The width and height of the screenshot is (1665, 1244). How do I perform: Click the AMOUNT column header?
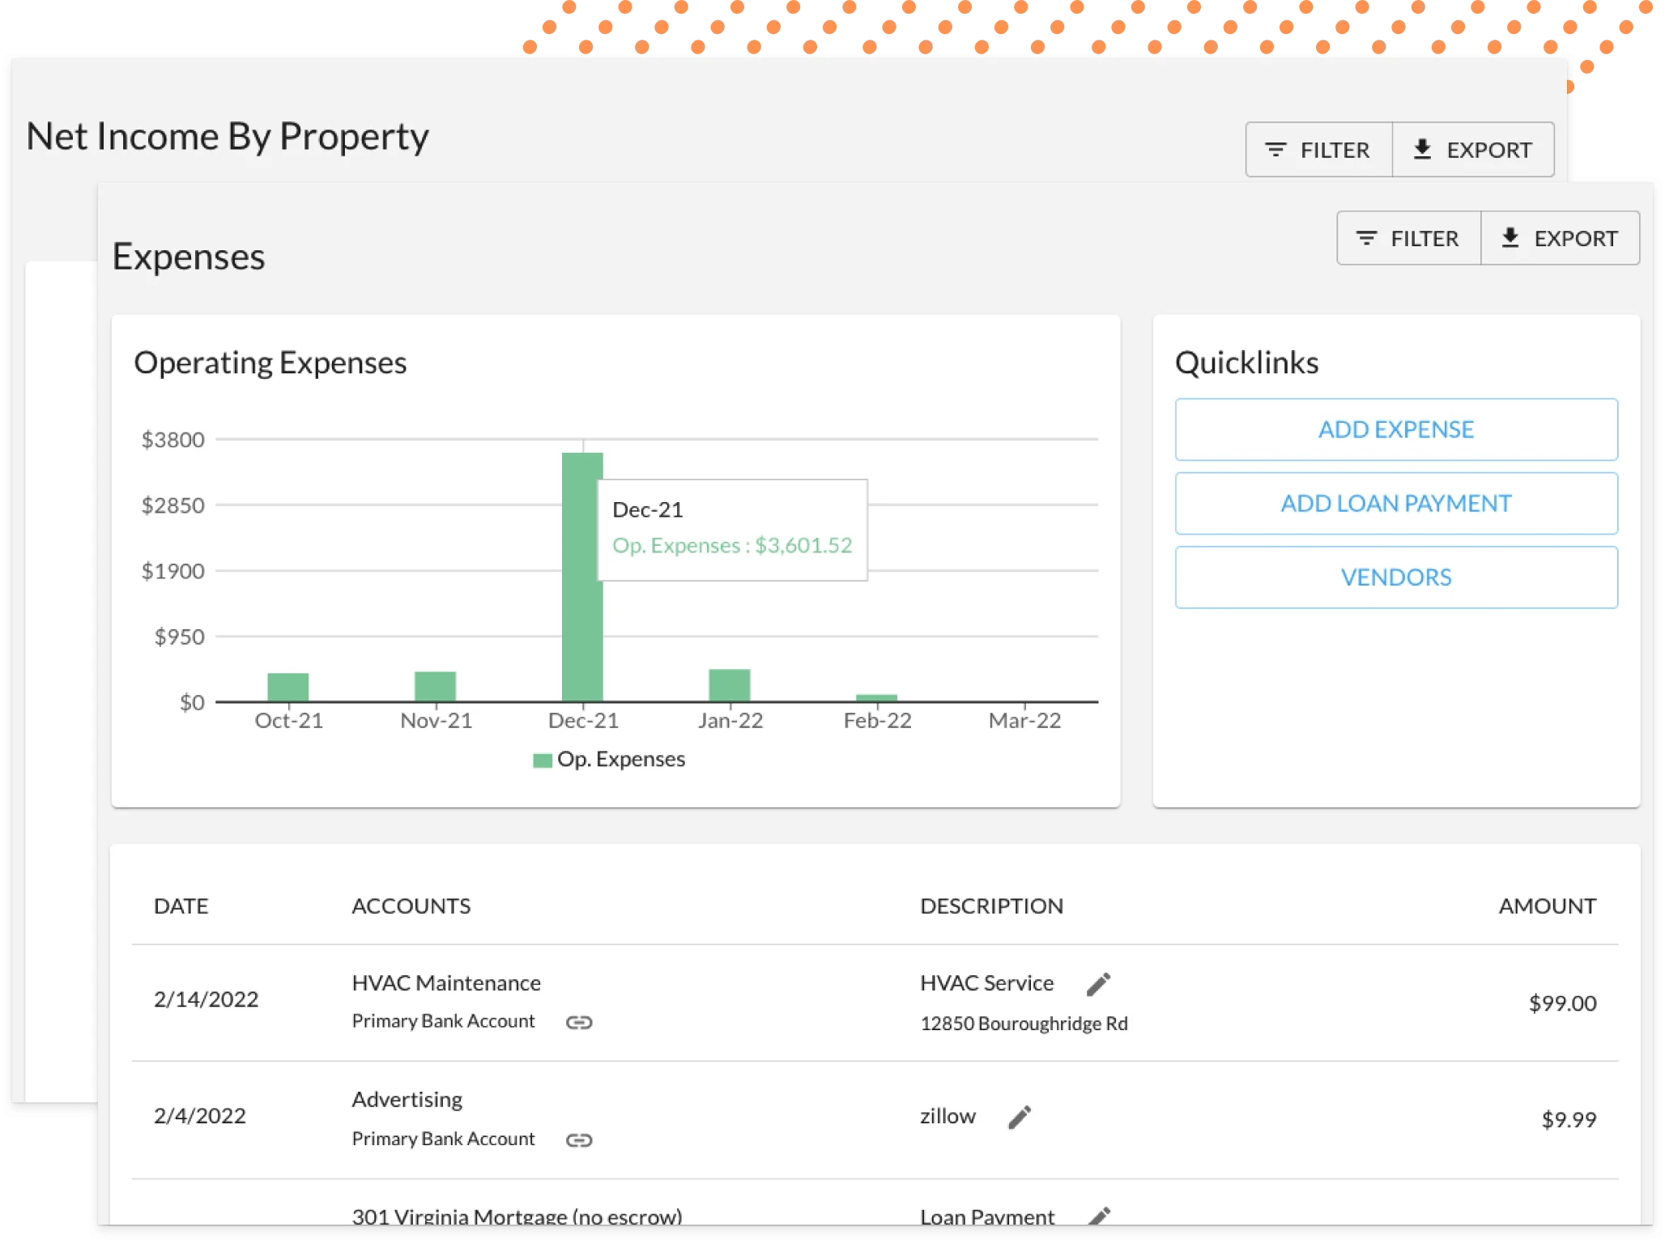pyautogui.click(x=1547, y=905)
